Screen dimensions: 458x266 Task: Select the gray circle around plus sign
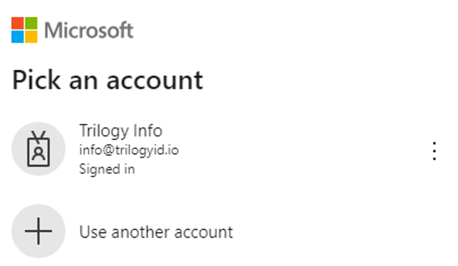[39, 231]
